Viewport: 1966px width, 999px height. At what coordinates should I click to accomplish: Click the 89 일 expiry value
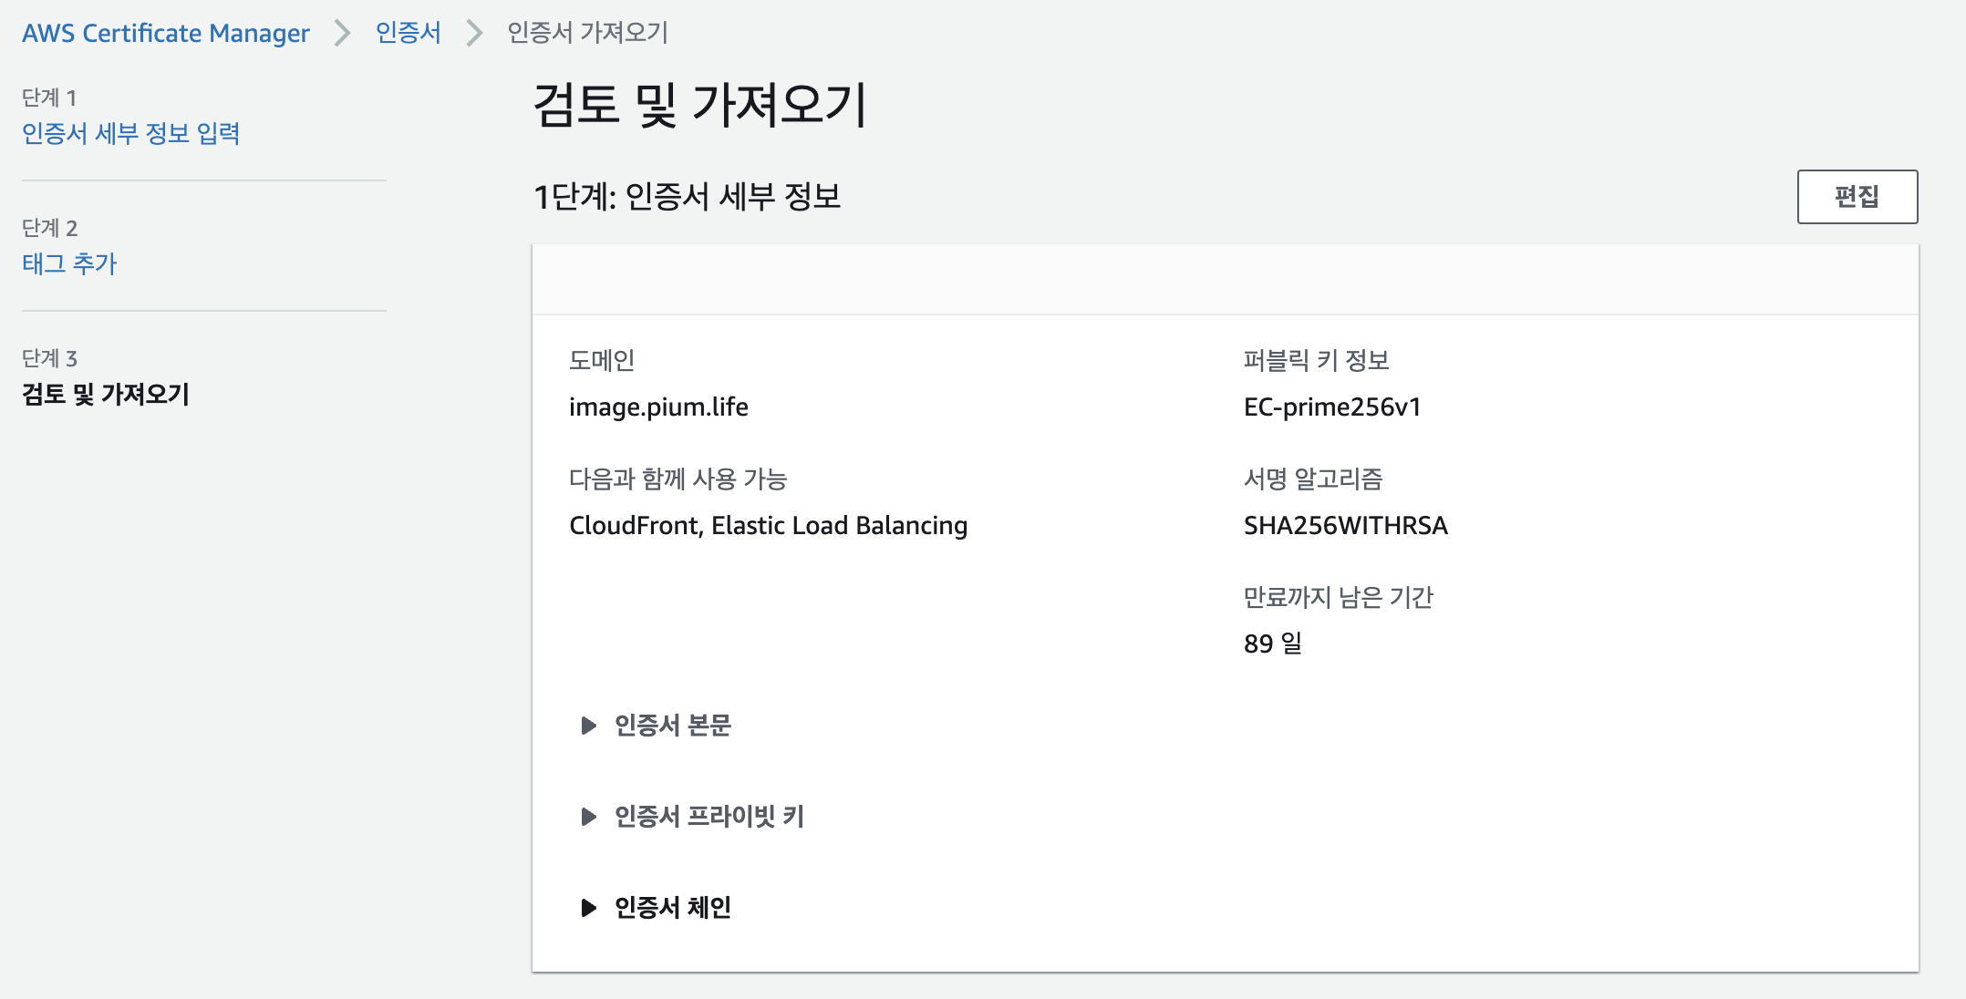[x=1272, y=644]
